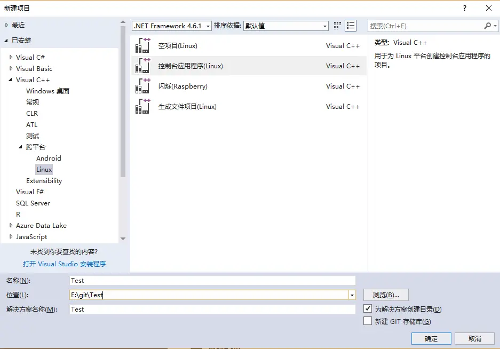This screenshot has width=500, height=349.
Task: Expand the Visual Basic node
Action: click(x=11, y=68)
